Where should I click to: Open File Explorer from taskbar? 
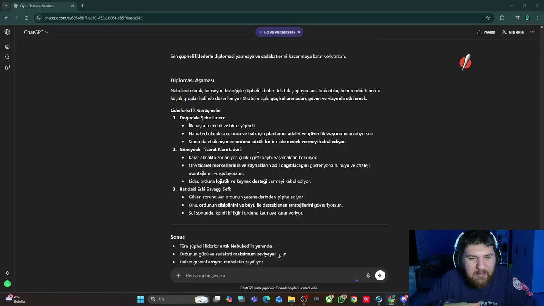(x=291, y=299)
